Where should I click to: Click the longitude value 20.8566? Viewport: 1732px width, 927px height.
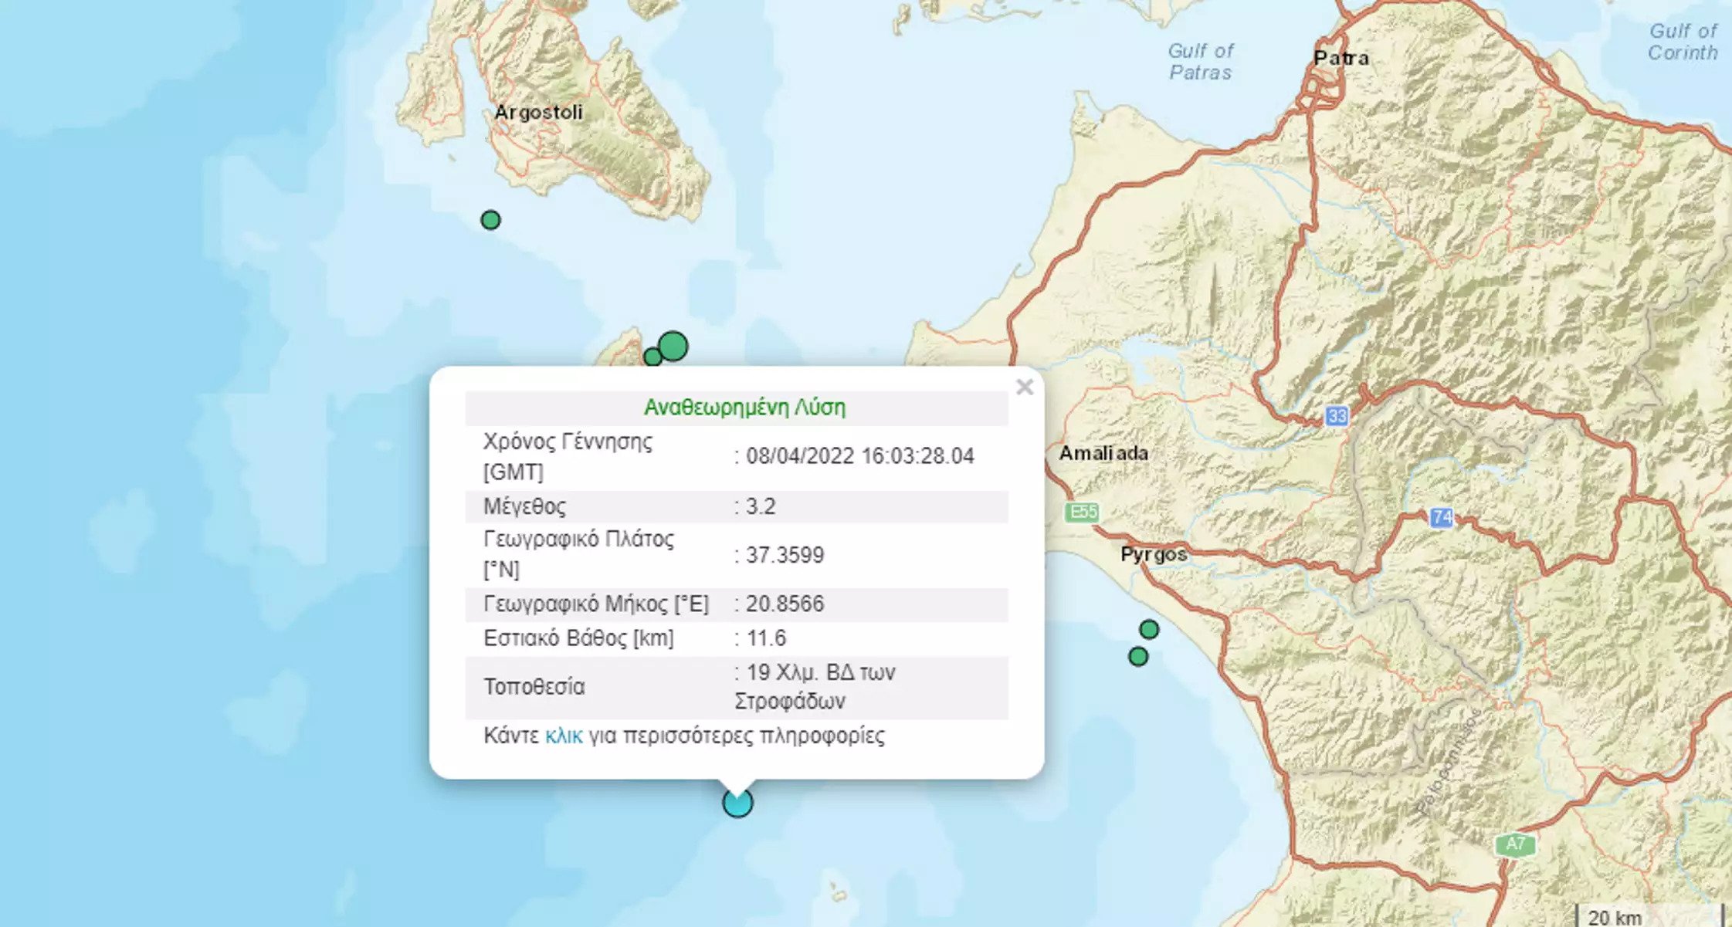(785, 604)
